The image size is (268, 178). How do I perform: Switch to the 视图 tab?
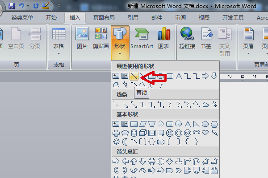(x=204, y=18)
